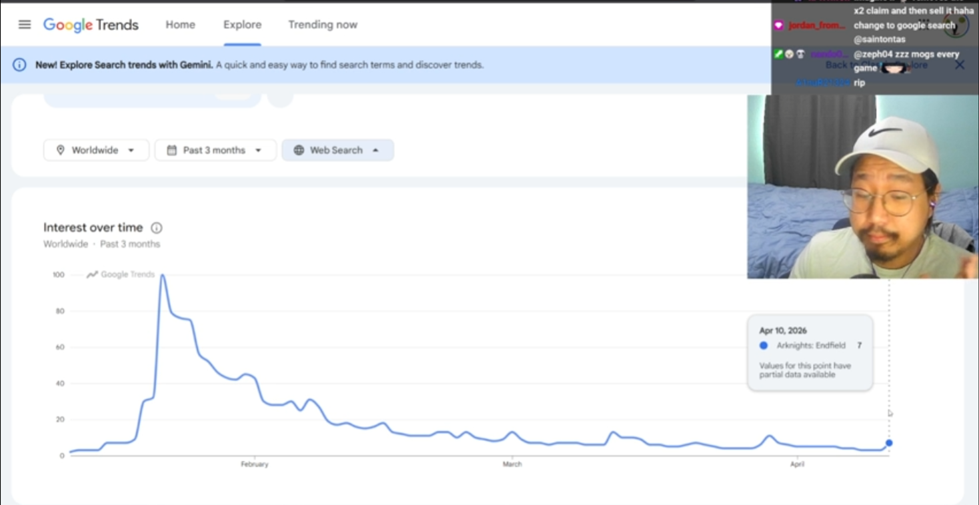
Task: Dismiss the Gemini banner with the X
Action: (960, 65)
